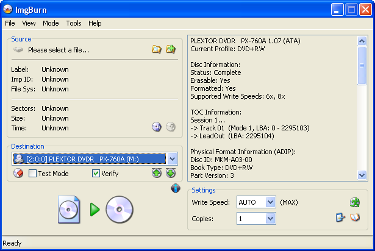Screen dimensions: 375x251
Task: Start burn with the image-to-disc write button
Action: tap(95, 210)
